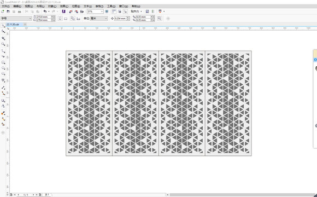Select the Crop tool
Image resolution: width=317 pixels, height=197 pixels.
pos(3,38)
